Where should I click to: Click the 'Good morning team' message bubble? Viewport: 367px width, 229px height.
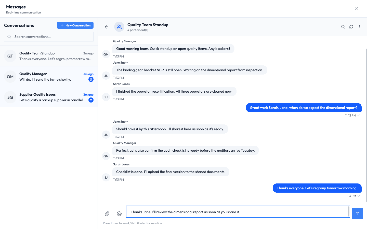pos(173,49)
